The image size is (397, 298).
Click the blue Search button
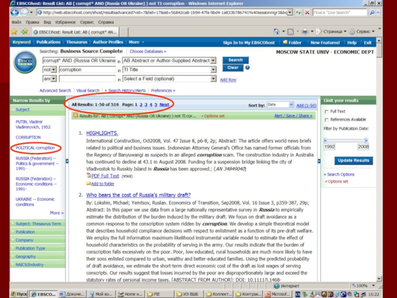point(235,60)
